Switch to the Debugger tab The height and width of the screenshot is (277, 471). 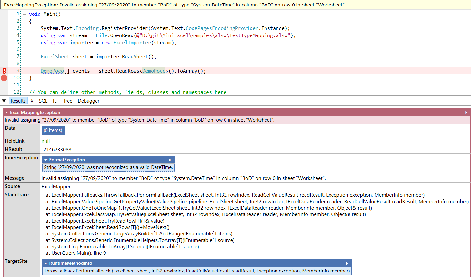pos(88,101)
